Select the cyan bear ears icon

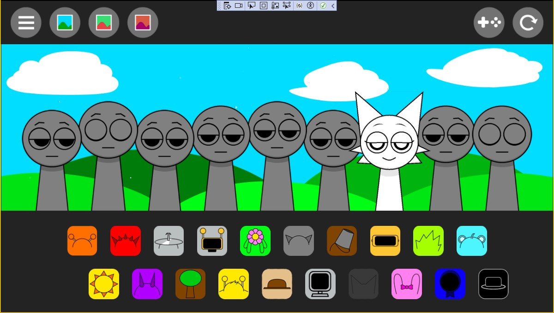coord(471,241)
